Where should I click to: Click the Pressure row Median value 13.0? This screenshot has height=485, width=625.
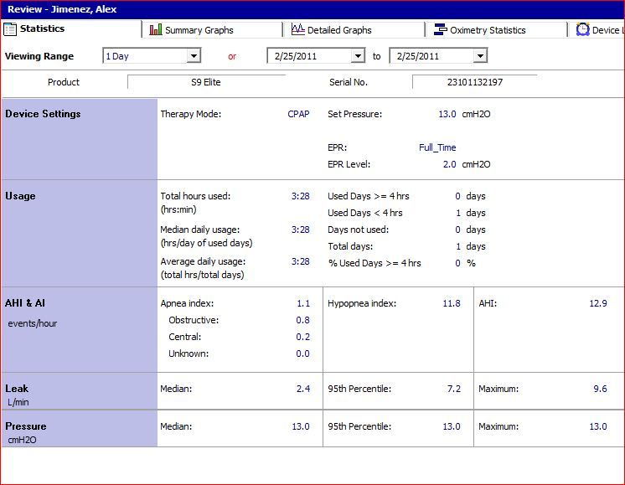(x=301, y=426)
